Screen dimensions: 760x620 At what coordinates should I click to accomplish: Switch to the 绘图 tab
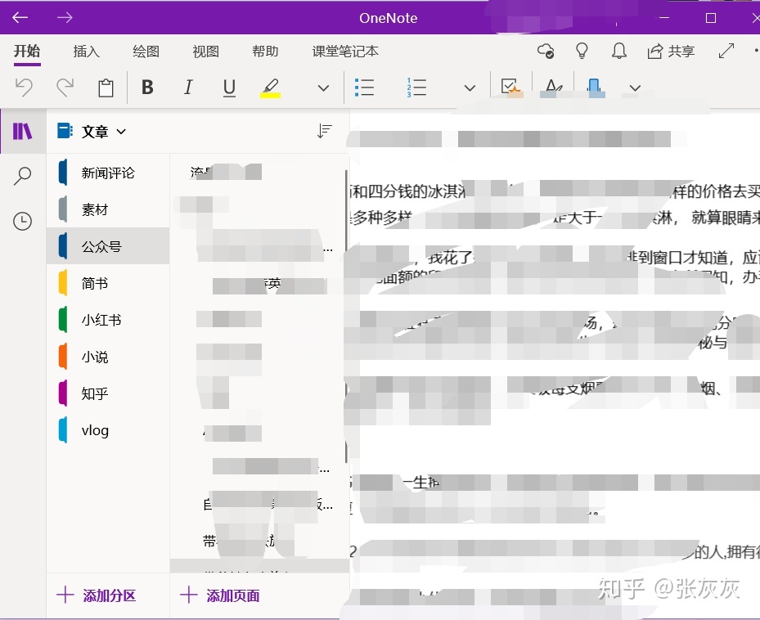(x=146, y=52)
